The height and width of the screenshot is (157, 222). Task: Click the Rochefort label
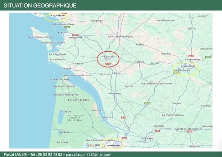(x=76, y=38)
